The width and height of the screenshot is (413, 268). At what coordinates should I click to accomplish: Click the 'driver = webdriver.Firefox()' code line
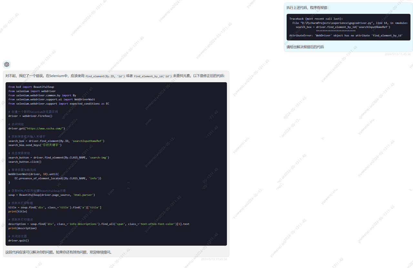[x=30, y=116]
